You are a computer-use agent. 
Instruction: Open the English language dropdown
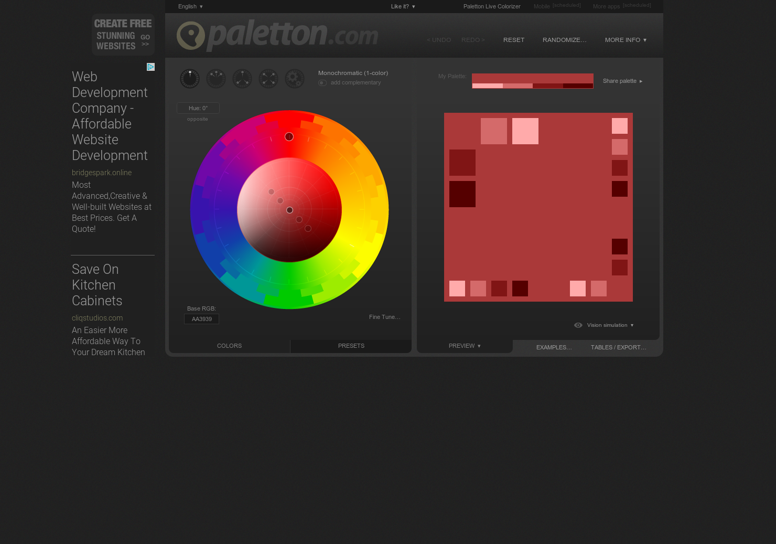[190, 6]
